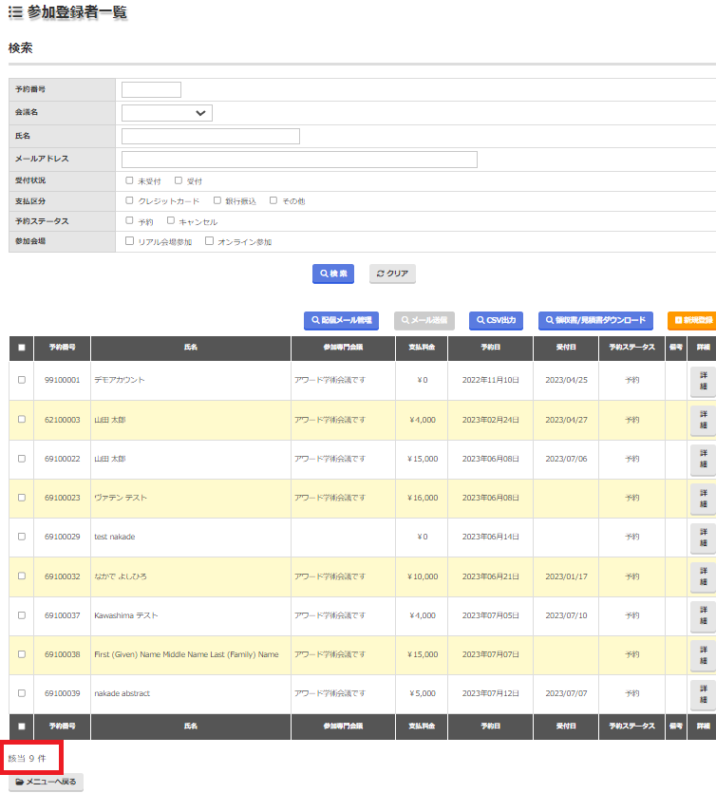Image resolution: width=716 pixels, height=793 pixels.
Task: Tick the クレジットカード payment checkbox
Action: pos(130,200)
